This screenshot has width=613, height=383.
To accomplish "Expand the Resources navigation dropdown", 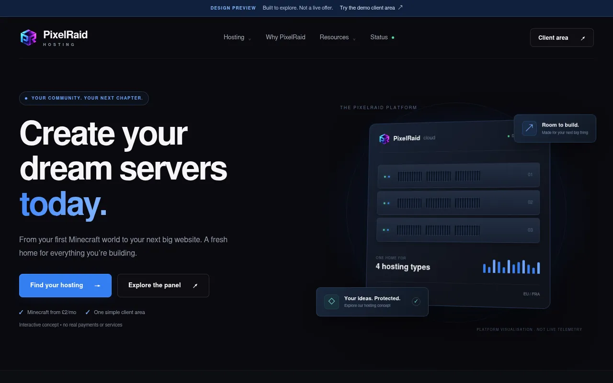I will 338,37.
